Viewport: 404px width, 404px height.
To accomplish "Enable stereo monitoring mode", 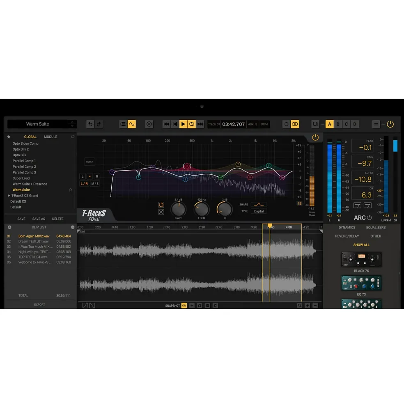I will (x=295, y=124).
